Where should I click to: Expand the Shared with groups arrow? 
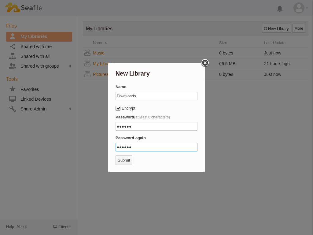(70, 66)
